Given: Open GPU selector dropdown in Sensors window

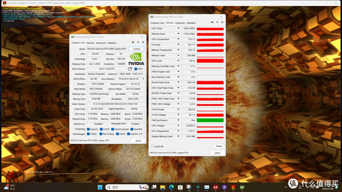Looking at the screenshot, I should pos(171,153).
